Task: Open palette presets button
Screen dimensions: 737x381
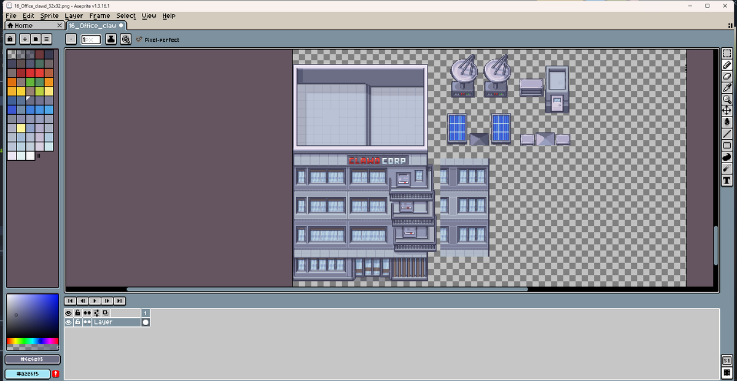Action: click(x=36, y=39)
